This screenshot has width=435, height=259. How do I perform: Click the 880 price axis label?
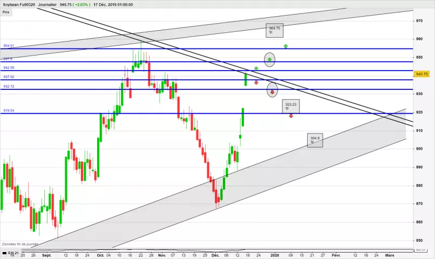(419, 185)
